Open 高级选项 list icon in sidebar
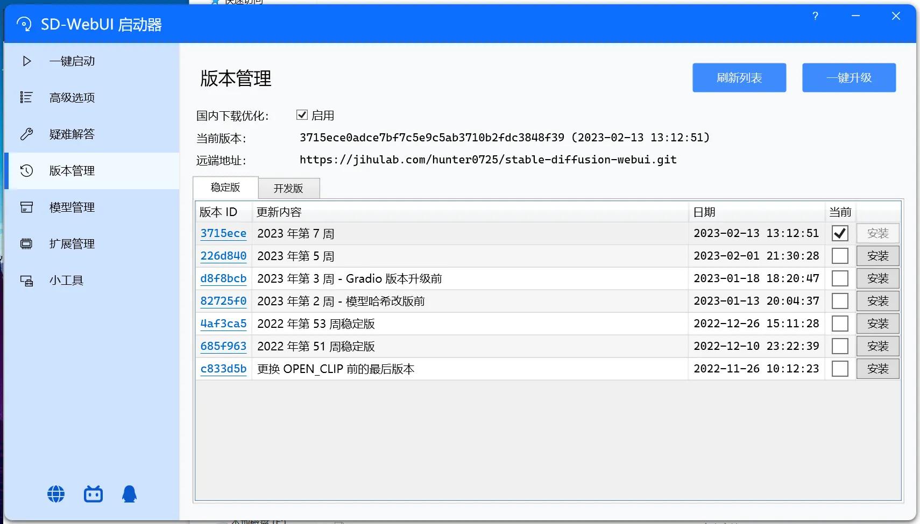 pyautogui.click(x=26, y=97)
